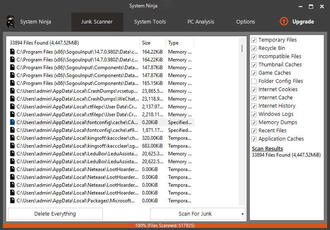Open Scan For Junk dropdown arrow

242,214
